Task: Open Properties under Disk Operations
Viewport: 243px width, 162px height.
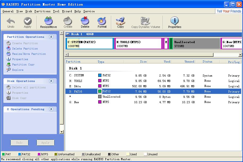Action: point(17,93)
